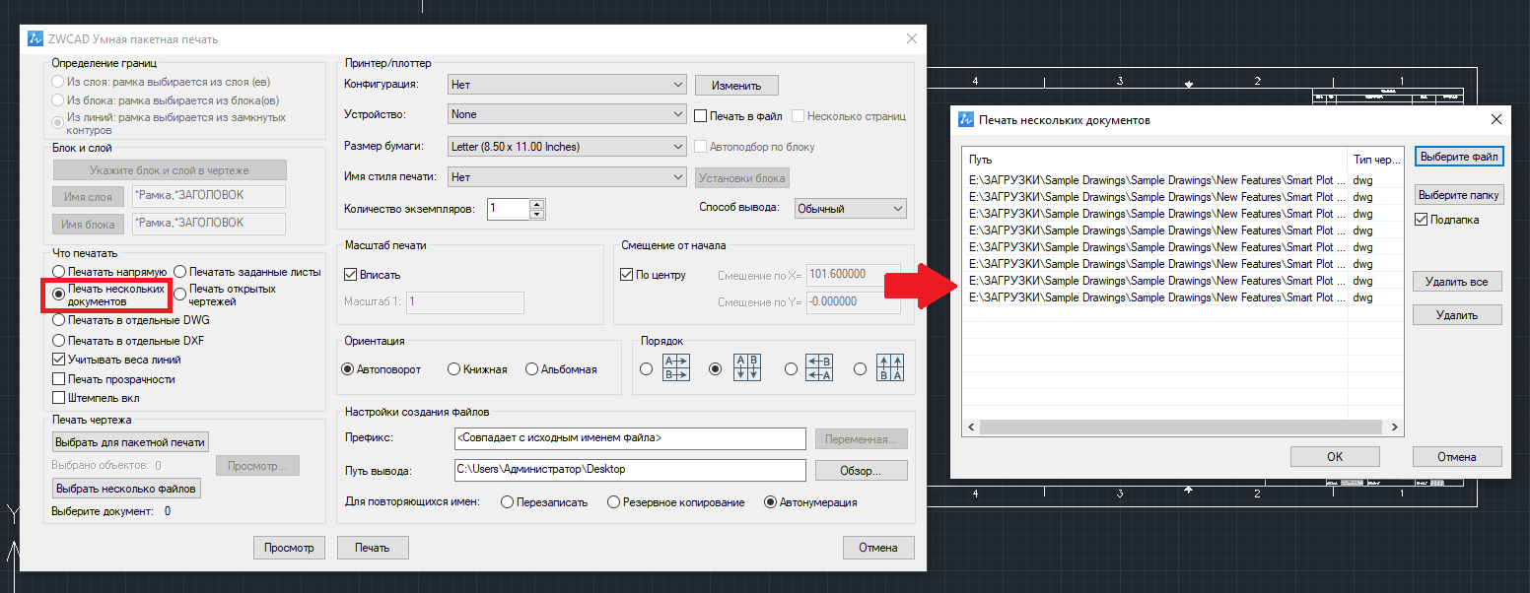
Task: Select the A-B column plot order icon
Action: click(x=745, y=369)
